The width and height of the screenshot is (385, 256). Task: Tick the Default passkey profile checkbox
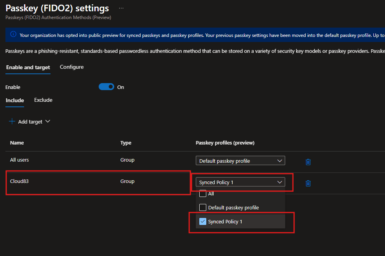pyautogui.click(x=203, y=207)
